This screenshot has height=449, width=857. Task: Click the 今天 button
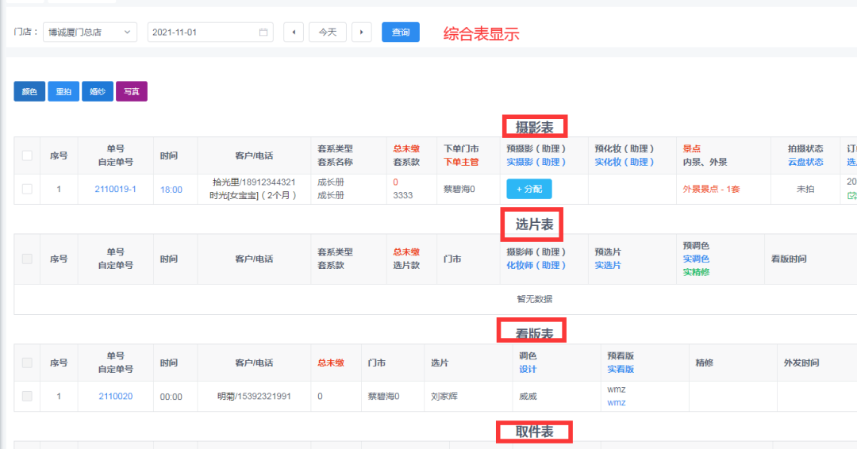point(328,33)
